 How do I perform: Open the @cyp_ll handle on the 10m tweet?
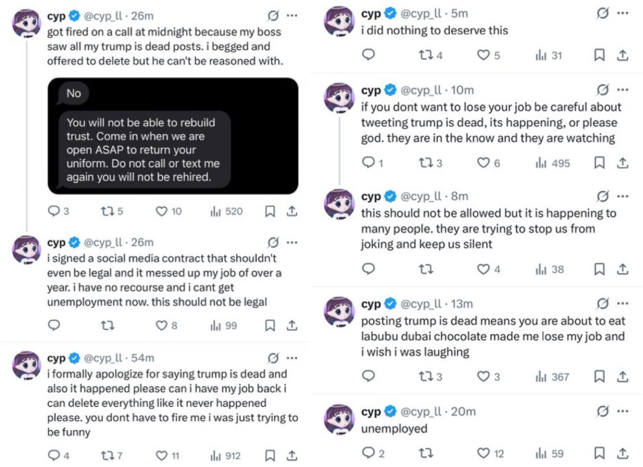tap(421, 90)
